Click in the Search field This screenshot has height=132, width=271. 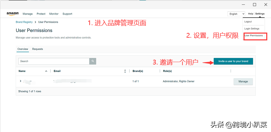click(54, 61)
